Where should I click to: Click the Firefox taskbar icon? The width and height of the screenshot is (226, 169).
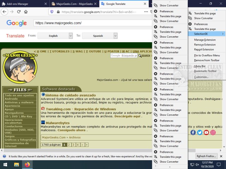(x=27, y=165)
